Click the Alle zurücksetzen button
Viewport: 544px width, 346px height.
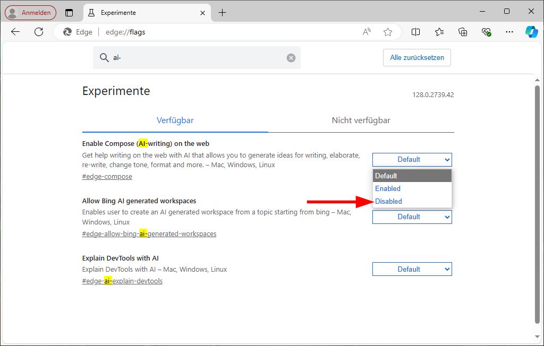pyautogui.click(x=416, y=57)
